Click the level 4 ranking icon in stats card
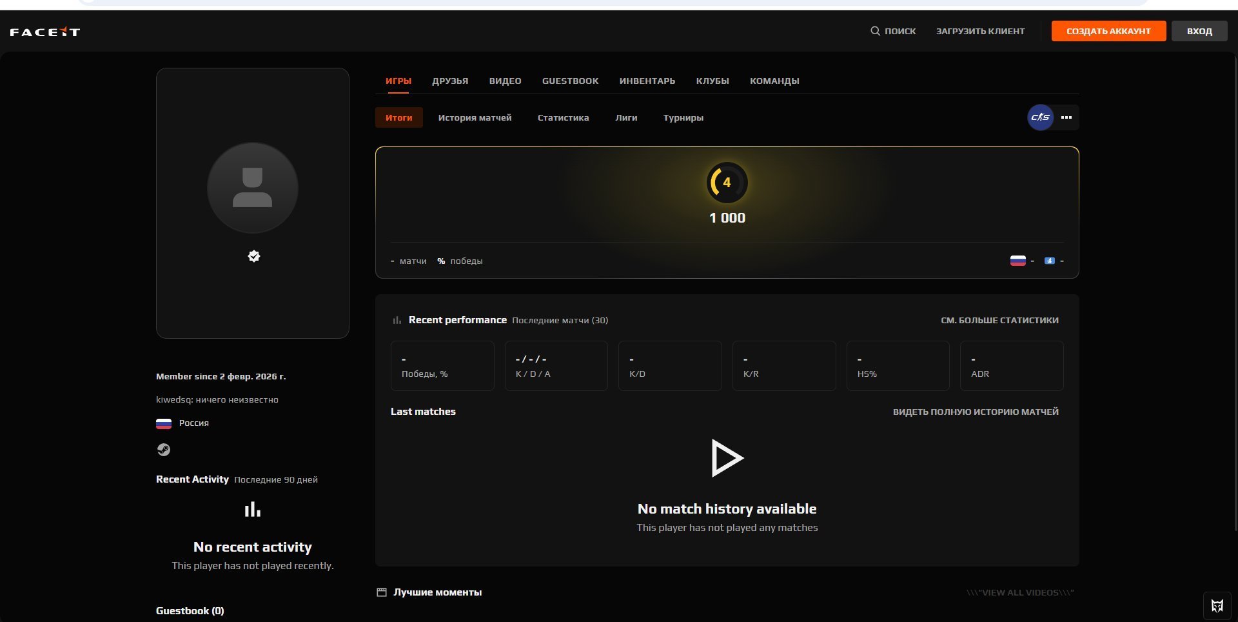 1050,261
